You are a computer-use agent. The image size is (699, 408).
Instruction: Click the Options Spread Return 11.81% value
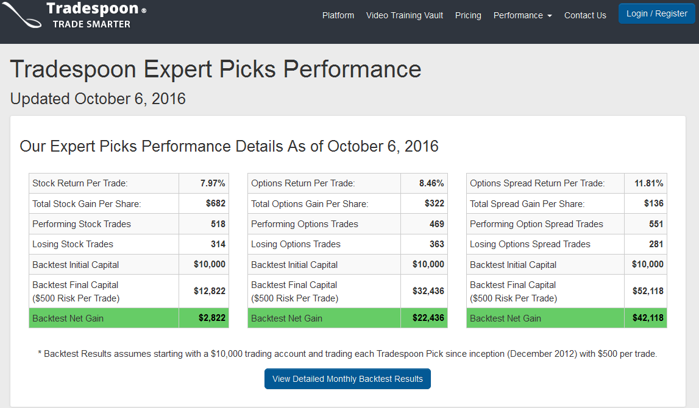648,183
